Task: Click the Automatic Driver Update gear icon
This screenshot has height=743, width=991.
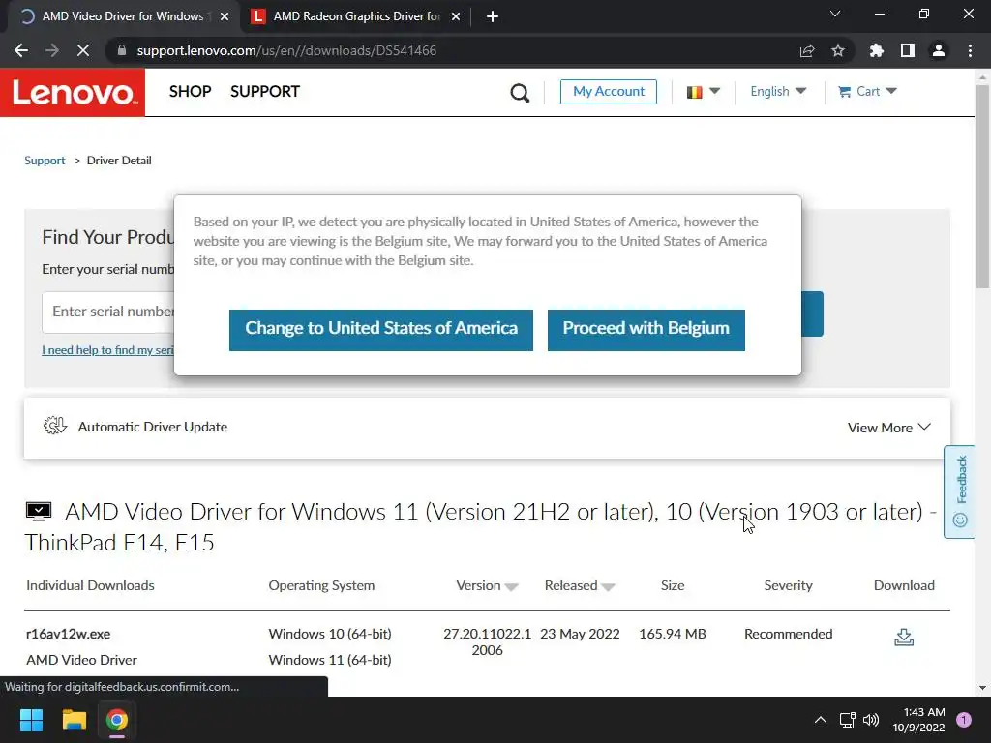Action: 55,426
